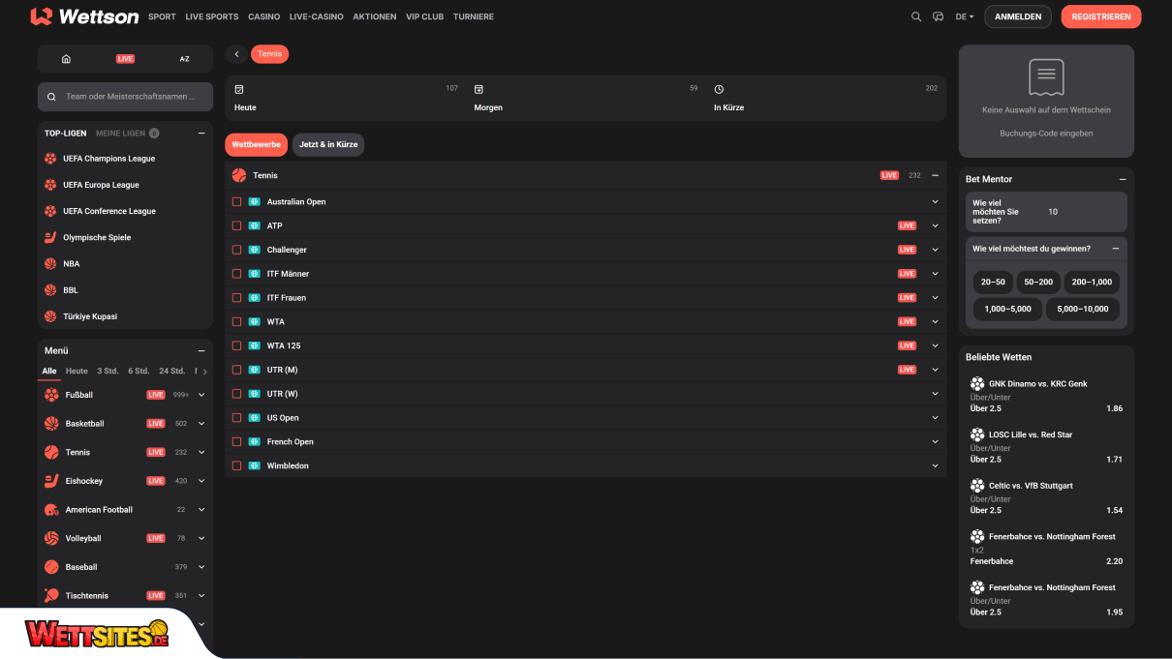Image resolution: width=1172 pixels, height=659 pixels.
Task: Select the Eishockey sport icon in menu
Action: 51,481
